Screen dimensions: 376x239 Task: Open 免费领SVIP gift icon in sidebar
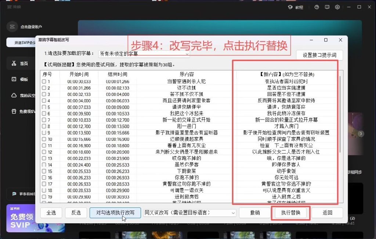pos(14,111)
